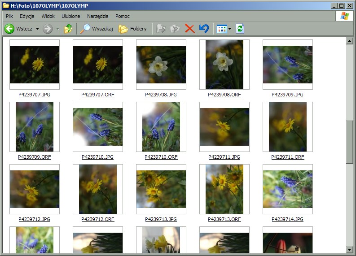Click the green refresh icon in toolbar
Viewport: 356px width, 256px height.
point(240,29)
